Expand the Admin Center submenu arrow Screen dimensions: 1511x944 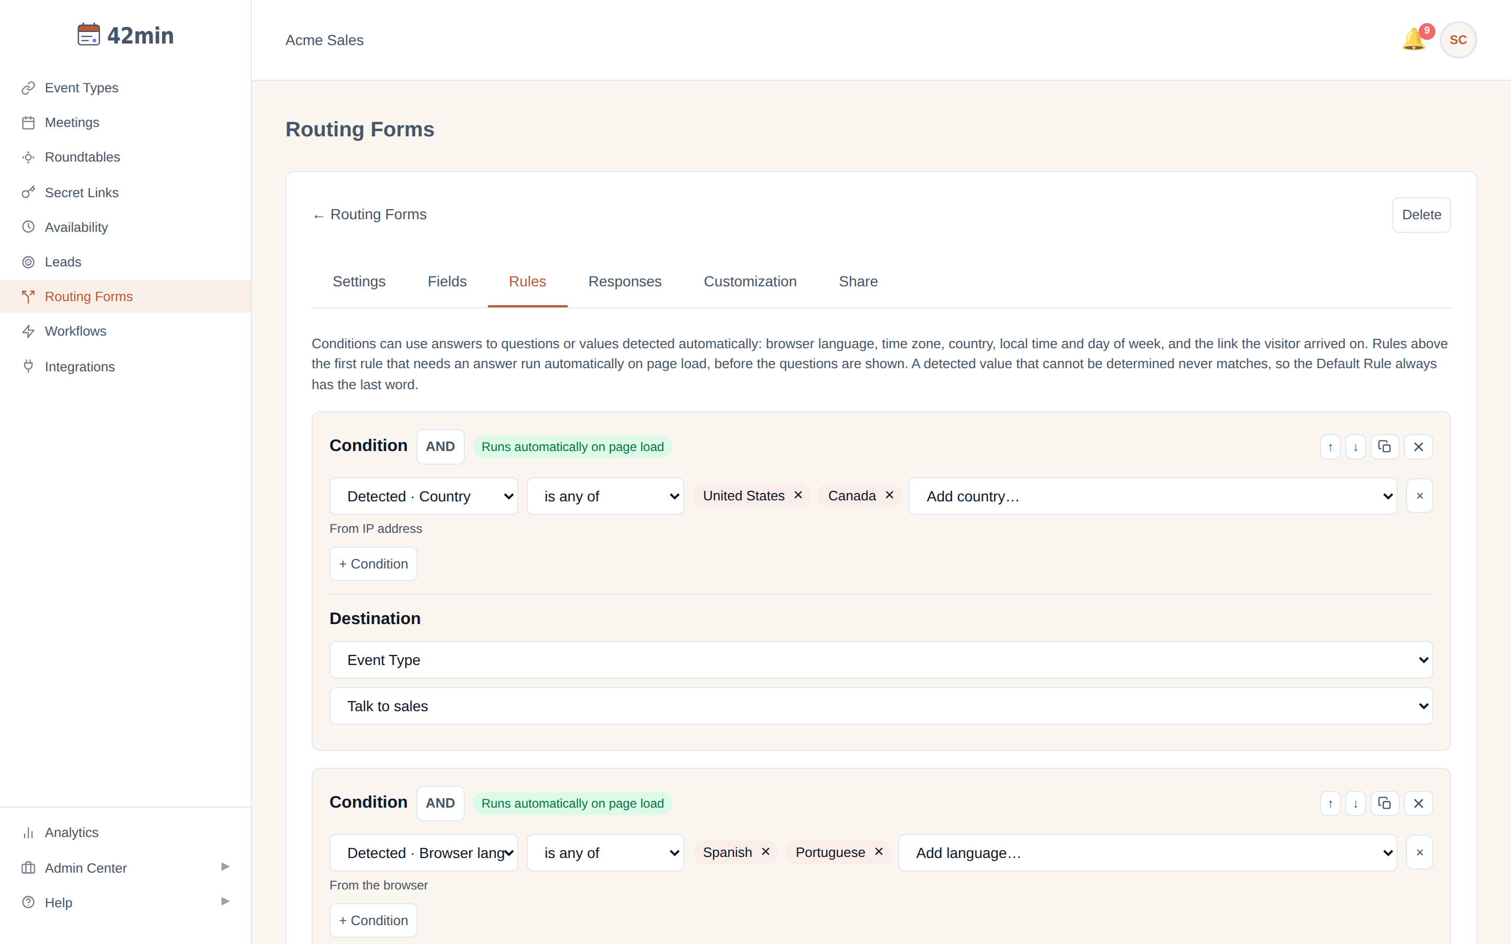pos(226,866)
